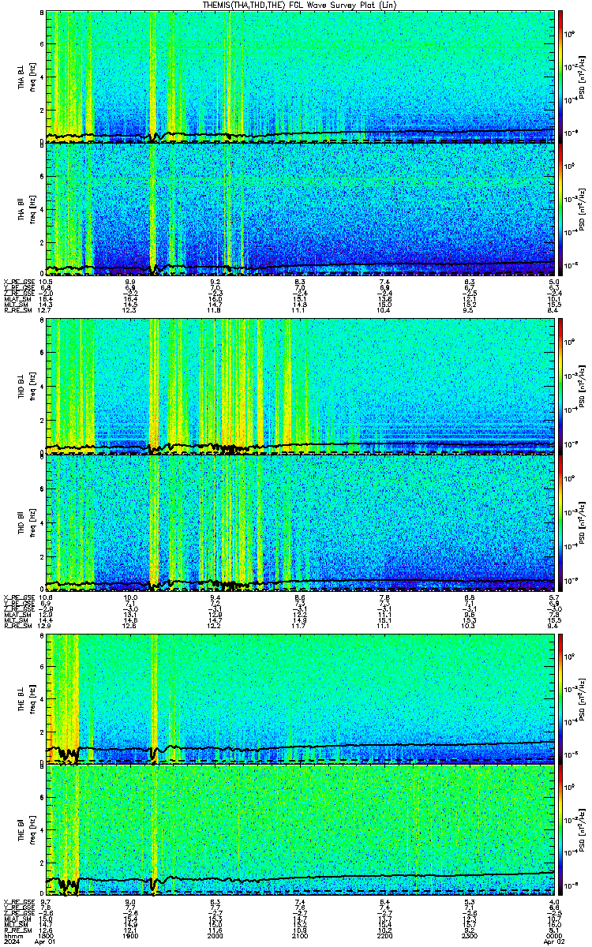Click the THE B-perpendicular spectrogram panel
The height and width of the screenshot is (947, 592).
[301, 698]
